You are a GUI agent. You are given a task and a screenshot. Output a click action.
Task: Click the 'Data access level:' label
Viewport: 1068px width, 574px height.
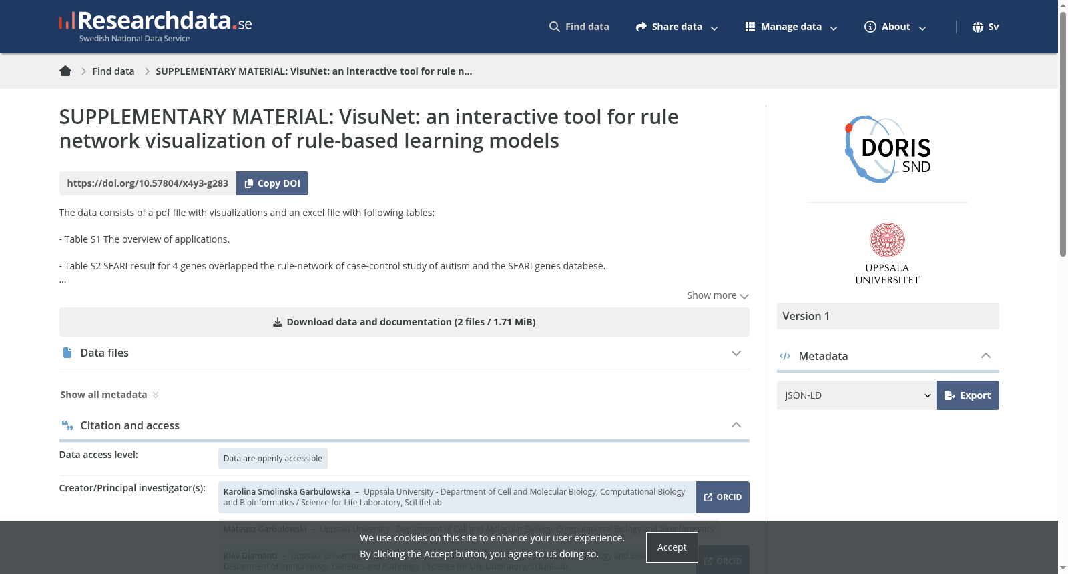[99, 455]
